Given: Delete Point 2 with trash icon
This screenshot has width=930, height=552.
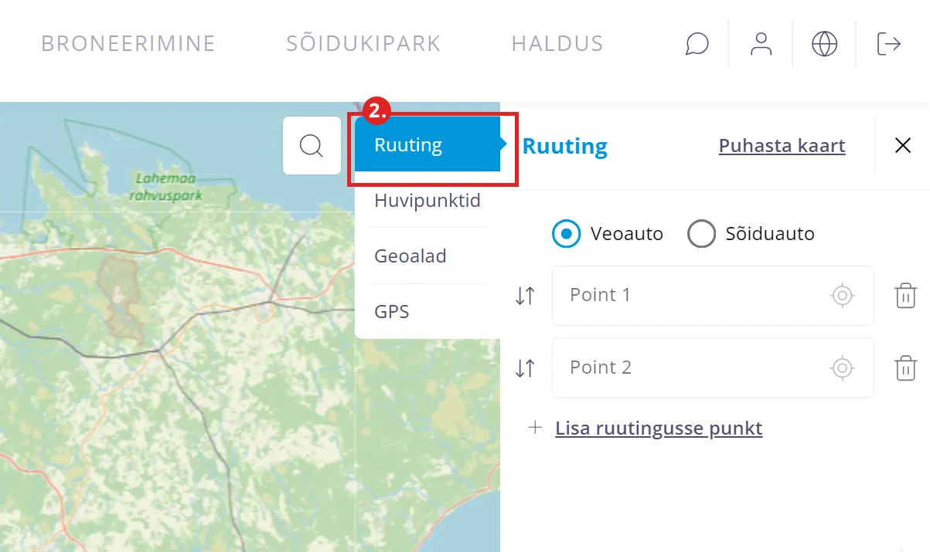Looking at the screenshot, I should pos(905,368).
